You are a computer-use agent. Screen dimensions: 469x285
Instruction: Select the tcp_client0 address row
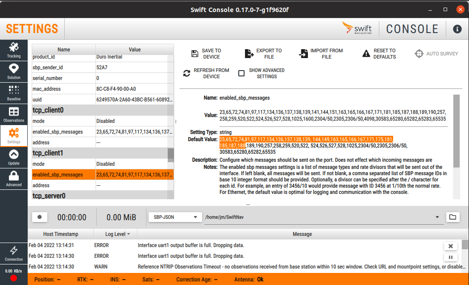click(103, 142)
